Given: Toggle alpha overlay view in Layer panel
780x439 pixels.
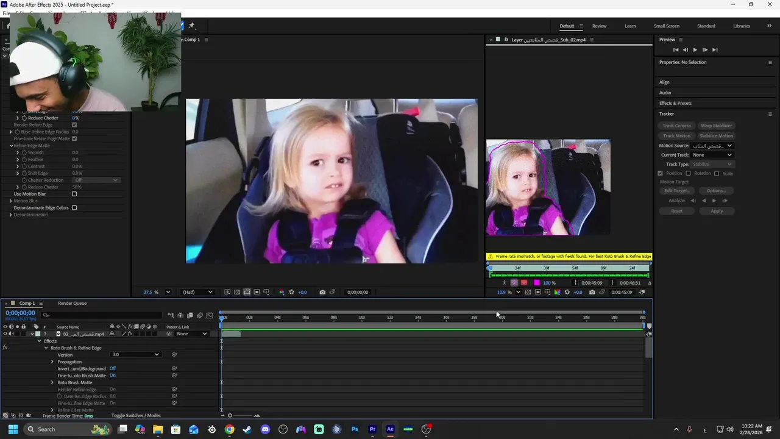Looking at the screenshot, I should pos(524,282).
